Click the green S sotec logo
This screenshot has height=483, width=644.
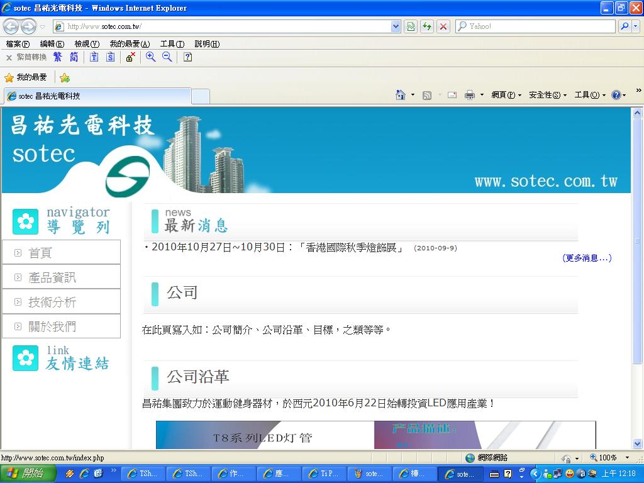point(128,177)
